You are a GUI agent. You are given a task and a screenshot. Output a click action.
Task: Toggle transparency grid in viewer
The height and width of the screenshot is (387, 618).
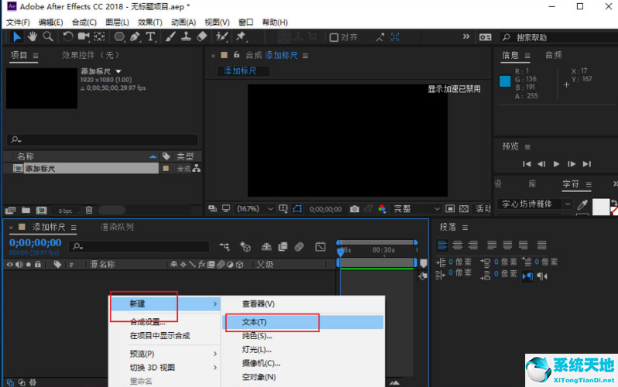[x=464, y=209]
